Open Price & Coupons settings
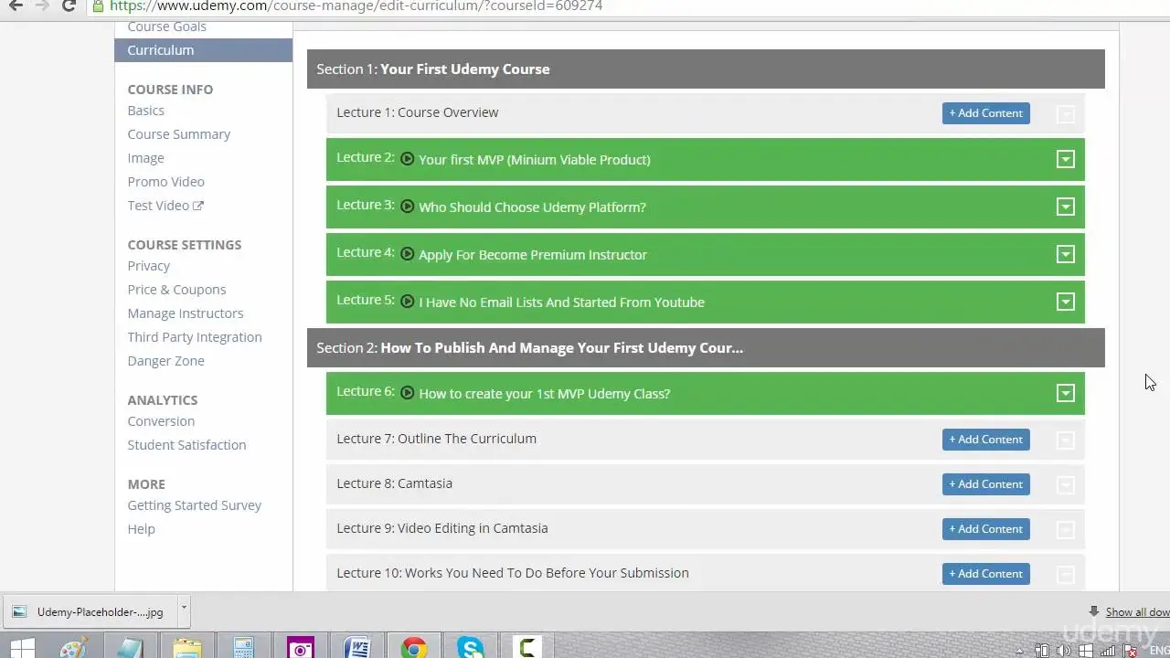 (x=176, y=290)
